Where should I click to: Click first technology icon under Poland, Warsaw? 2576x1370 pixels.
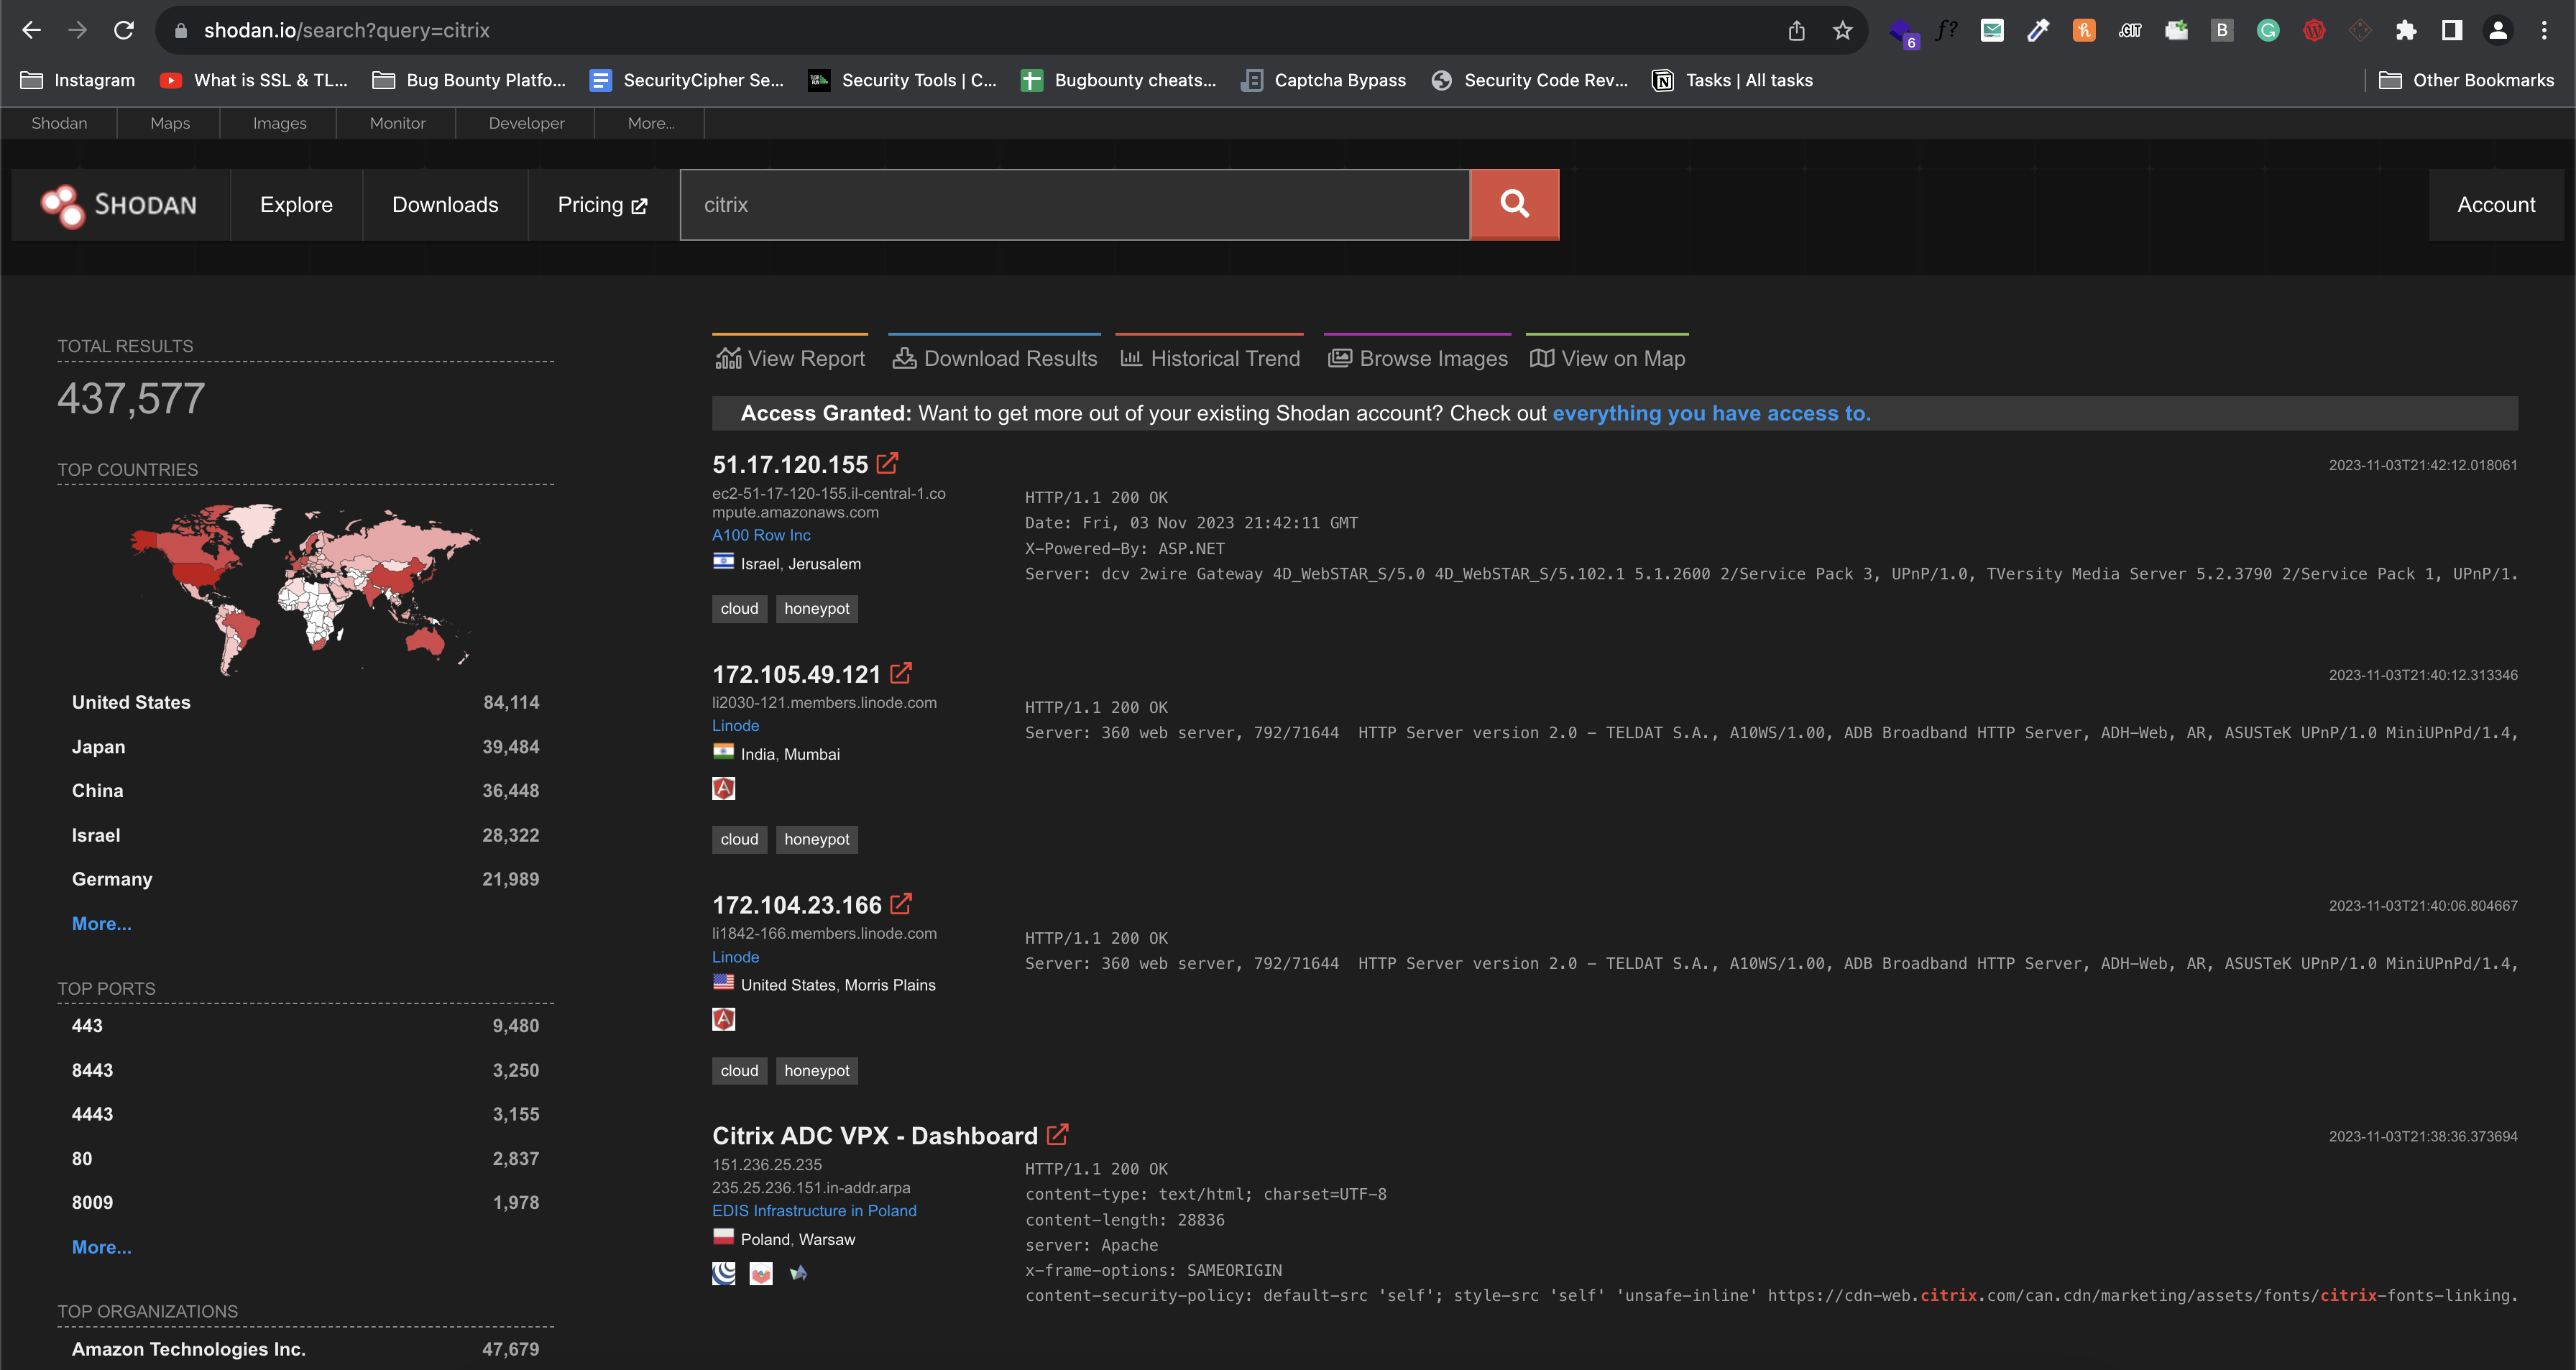click(723, 1273)
